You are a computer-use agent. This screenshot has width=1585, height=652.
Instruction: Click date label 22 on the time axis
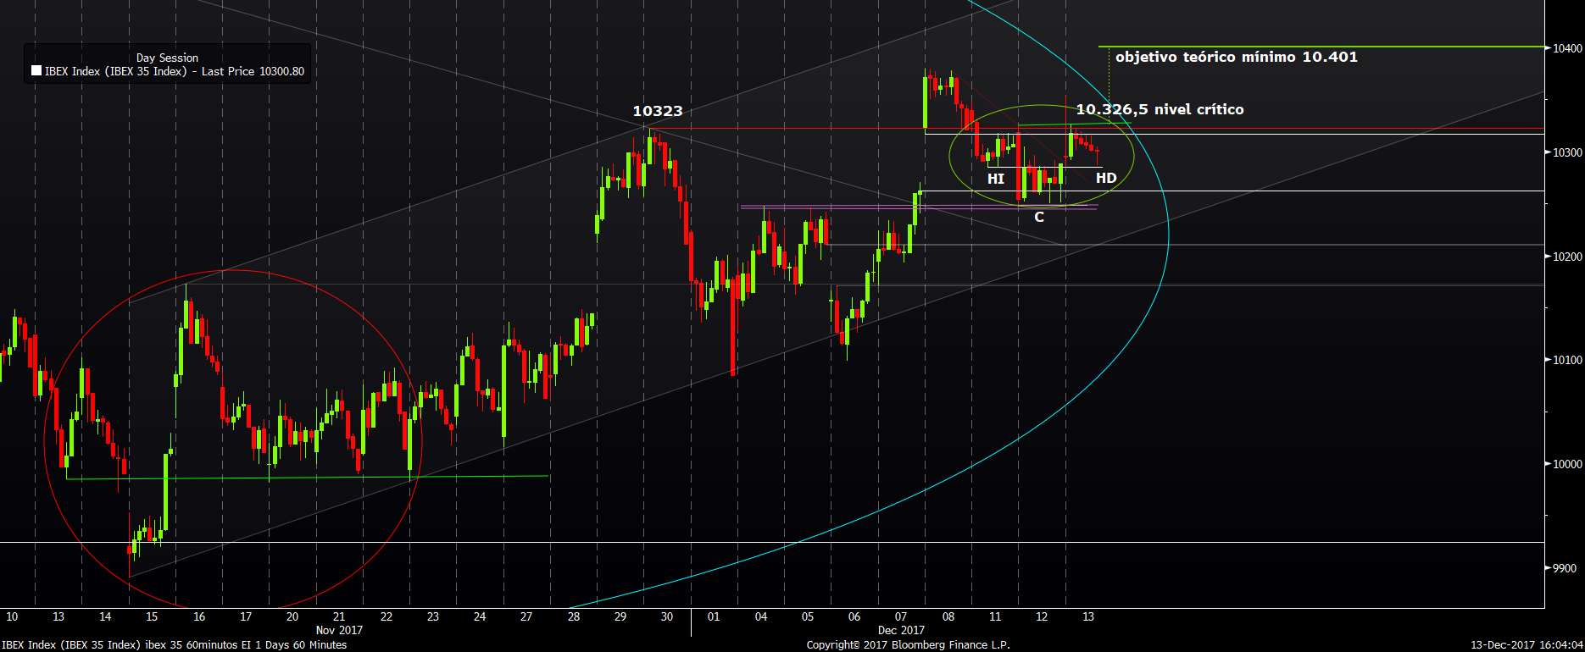(x=387, y=616)
